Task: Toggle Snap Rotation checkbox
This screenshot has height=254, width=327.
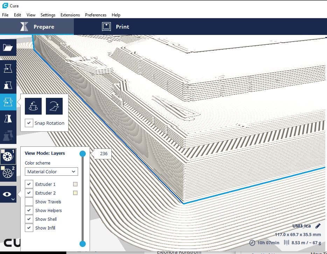Action: (29, 123)
